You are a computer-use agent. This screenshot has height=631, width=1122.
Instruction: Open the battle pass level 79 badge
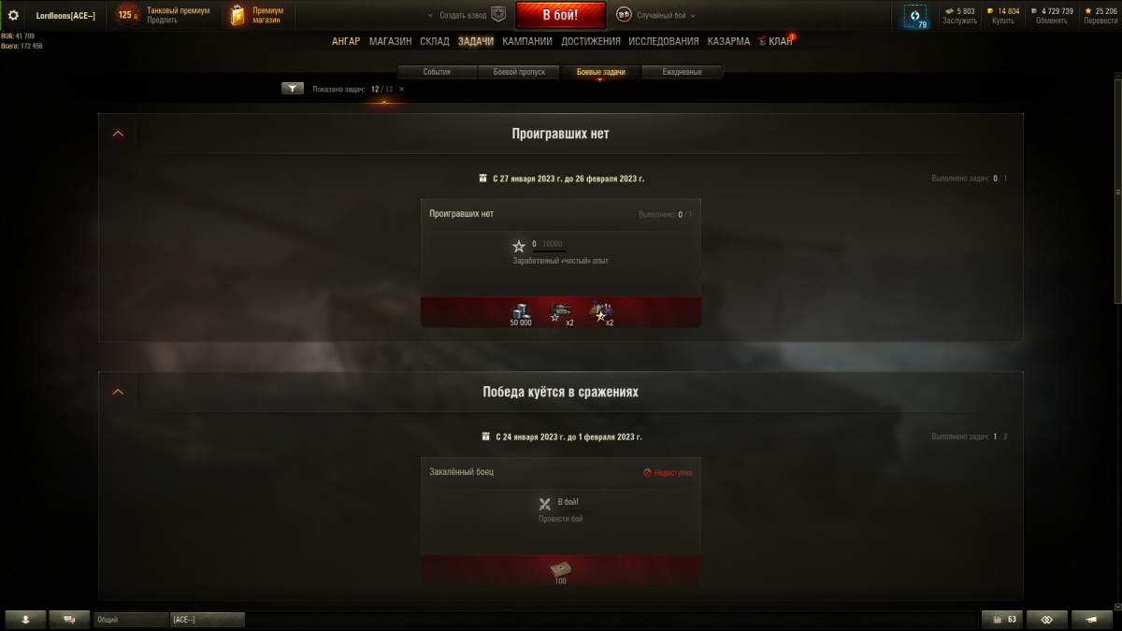coord(916,17)
